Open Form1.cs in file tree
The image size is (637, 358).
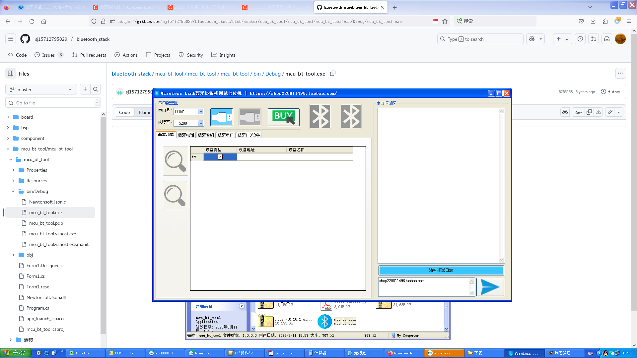(x=35, y=276)
